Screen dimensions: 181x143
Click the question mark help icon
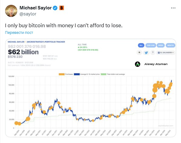tap(153, 53)
